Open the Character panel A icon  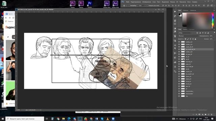tap(175, 45)
